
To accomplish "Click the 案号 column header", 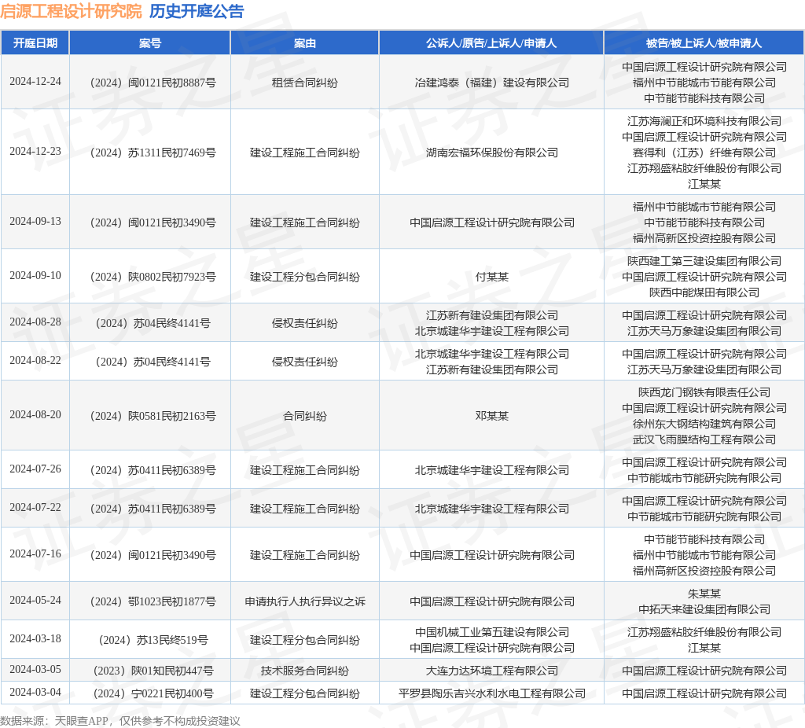I will 150,43.
